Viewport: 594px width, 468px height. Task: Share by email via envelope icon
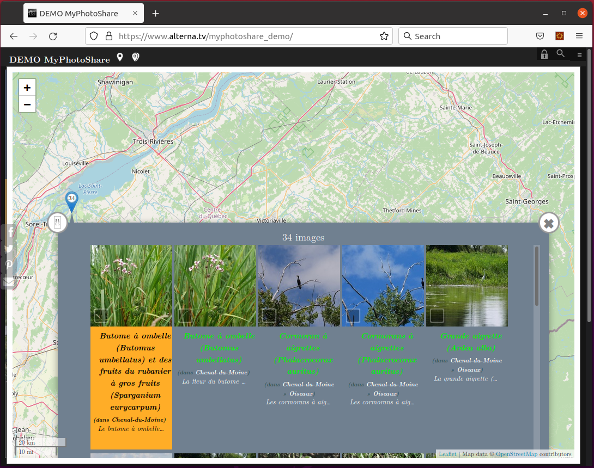(x=9, y=281)
